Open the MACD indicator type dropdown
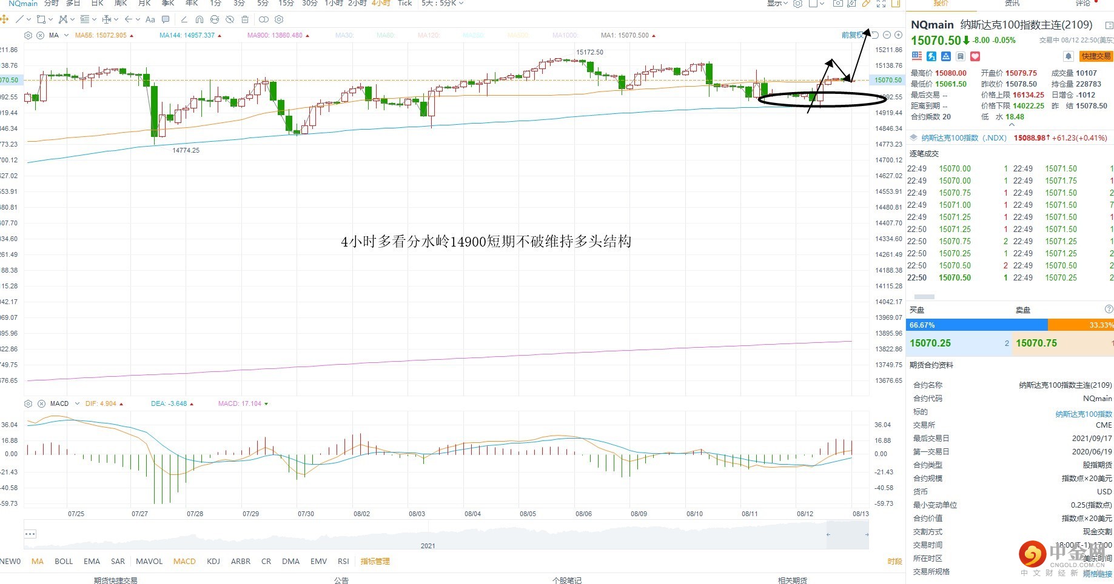Screen dimensions: 1114x584 tap(76, 403)
